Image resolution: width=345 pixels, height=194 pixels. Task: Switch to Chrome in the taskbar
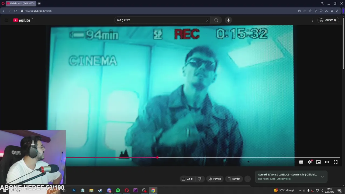153,190
